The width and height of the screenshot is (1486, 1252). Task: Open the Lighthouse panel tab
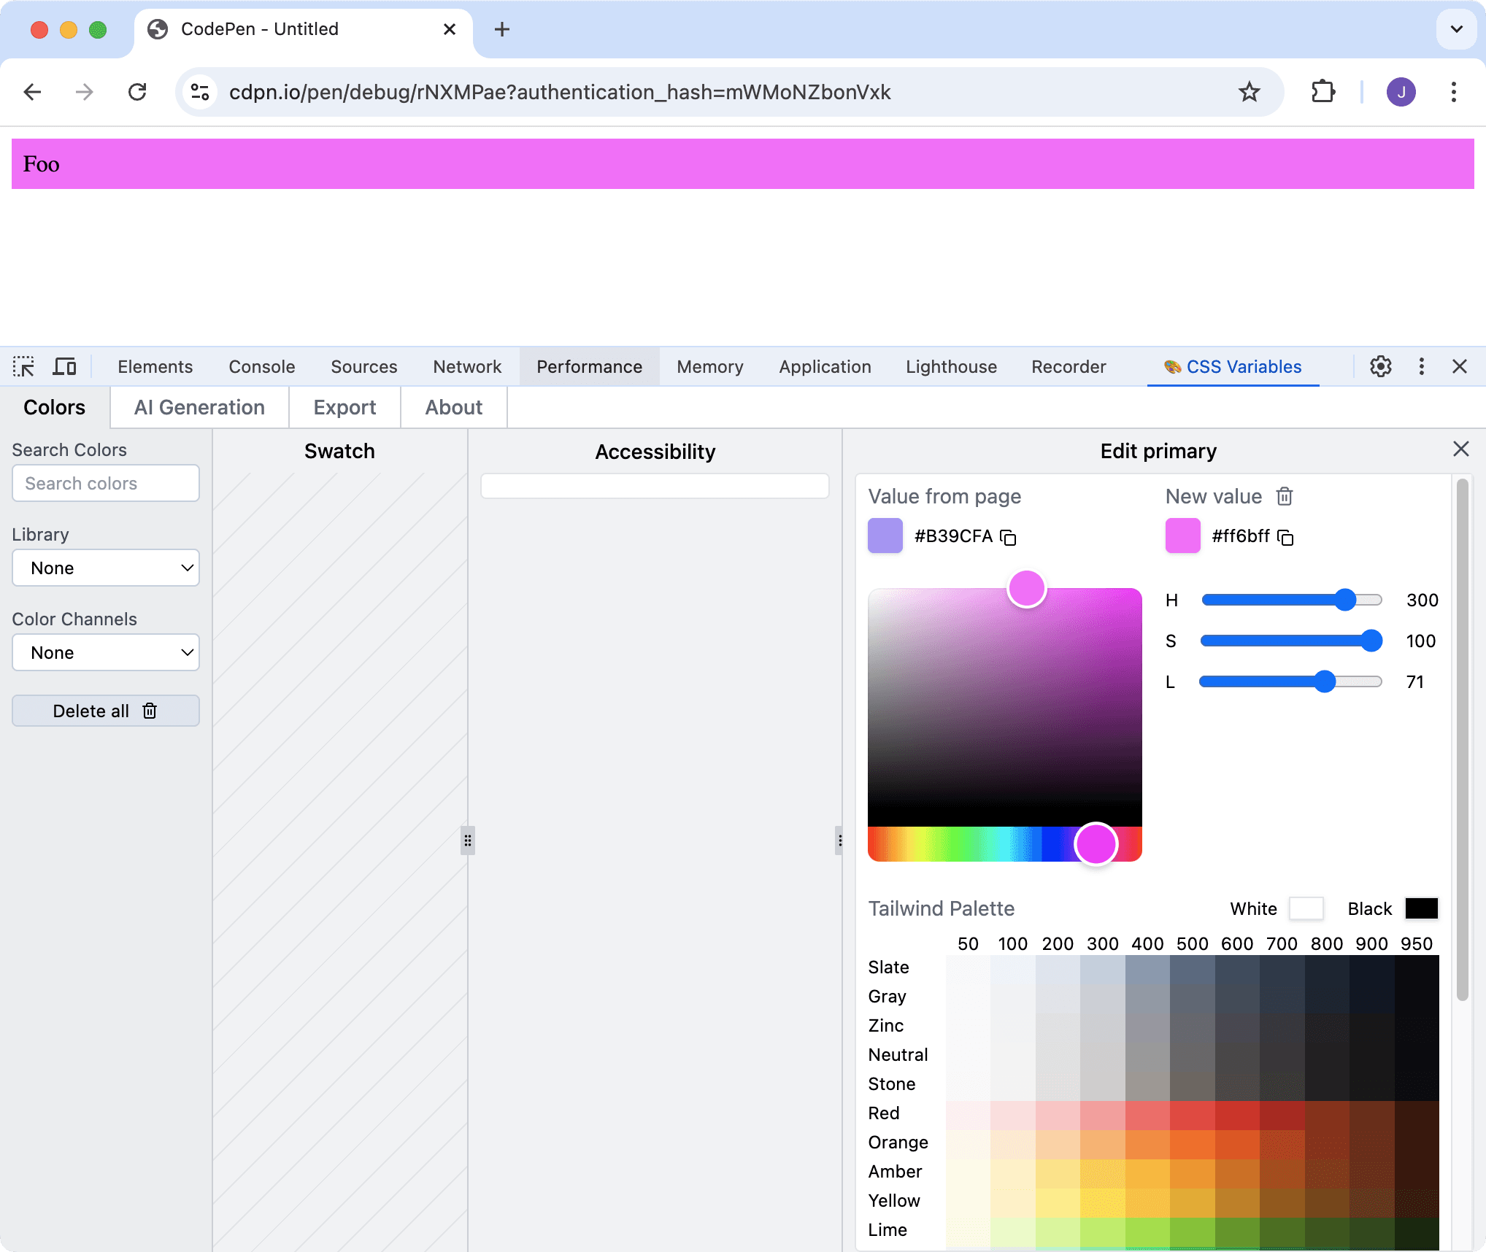[x=951, y=366]
